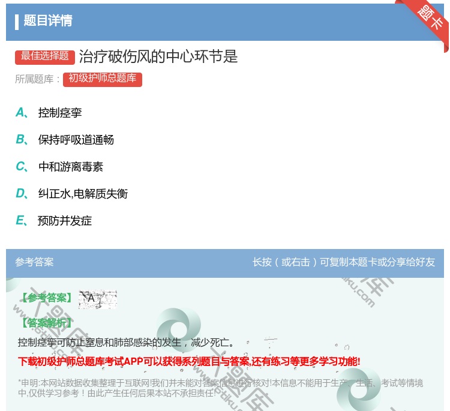This screenshot has height=411, width=450.
Task: Select option B 保持呼吸道通畅
Action: click(65, 139)
